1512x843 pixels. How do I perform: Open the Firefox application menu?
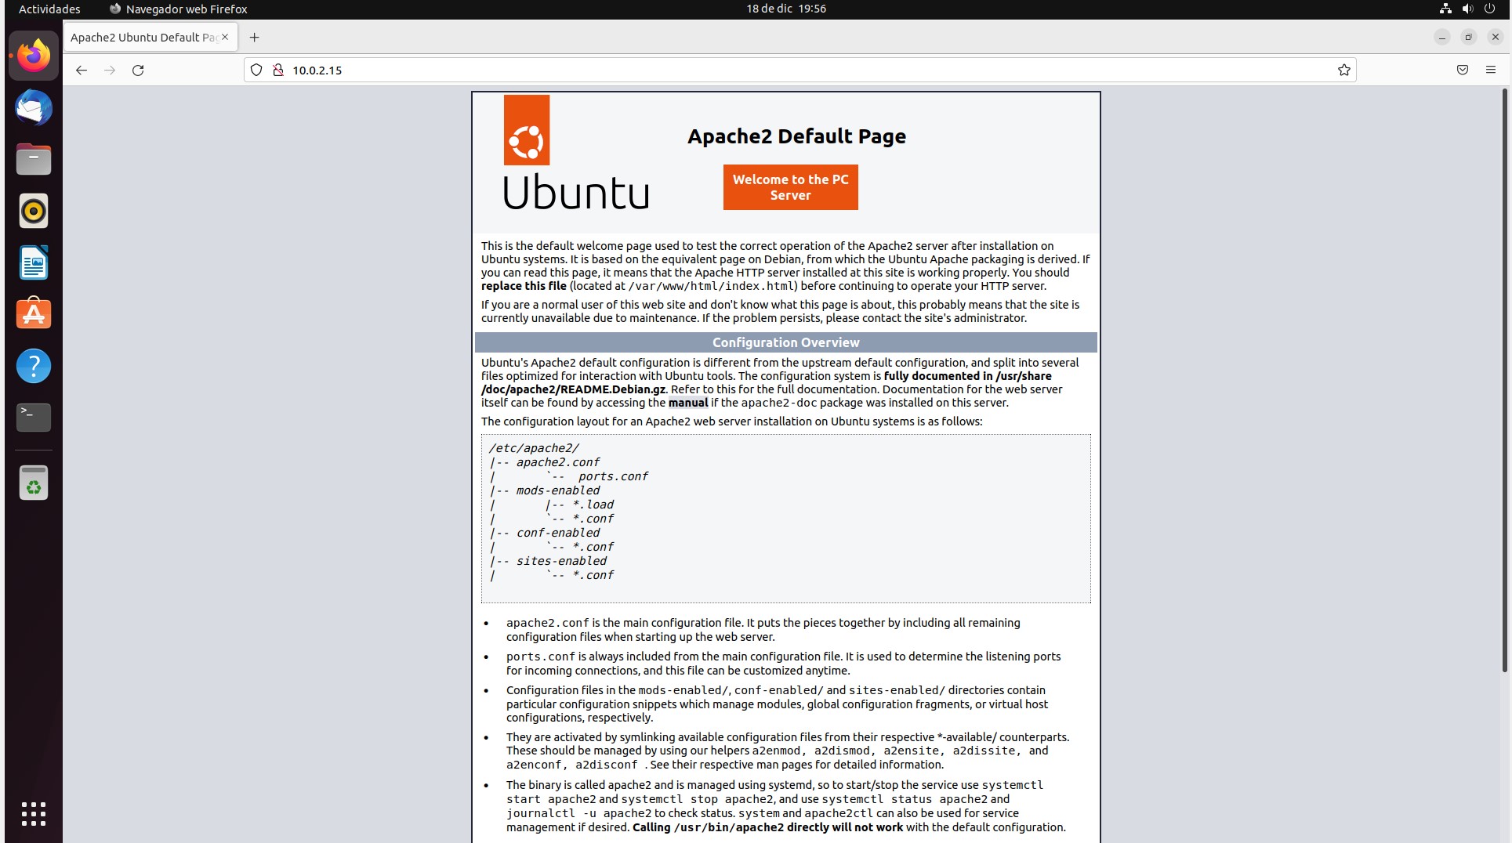1491,70
